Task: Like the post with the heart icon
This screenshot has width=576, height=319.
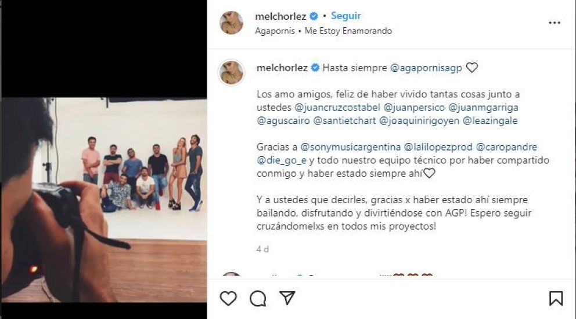Action: coord(228,298)
